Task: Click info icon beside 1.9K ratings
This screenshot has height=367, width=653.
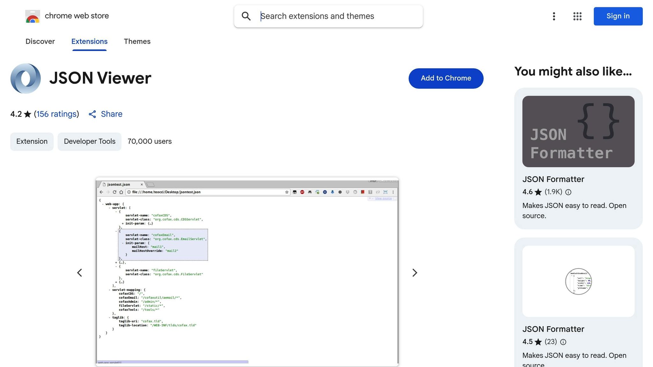Action: click(568, 192)
